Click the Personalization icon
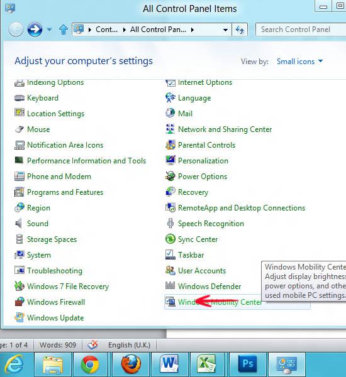This screenshot has height=377, width=346. pyautogui.click(x=170, y=160)
